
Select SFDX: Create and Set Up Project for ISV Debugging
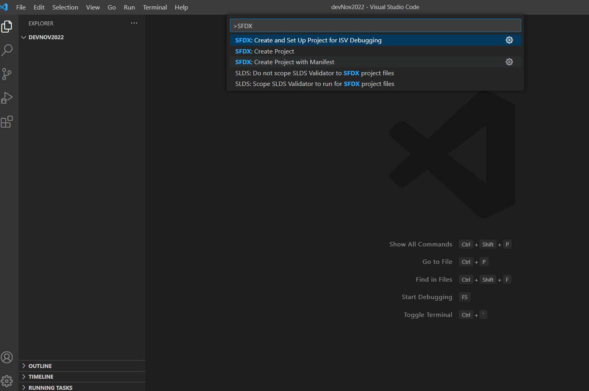coord(375,40)
